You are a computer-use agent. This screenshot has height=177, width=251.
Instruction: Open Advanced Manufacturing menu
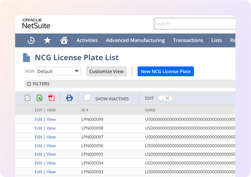point(135,40)
